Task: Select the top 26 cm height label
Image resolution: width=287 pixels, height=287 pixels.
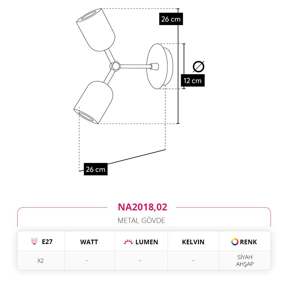Action: pos(171,19)
